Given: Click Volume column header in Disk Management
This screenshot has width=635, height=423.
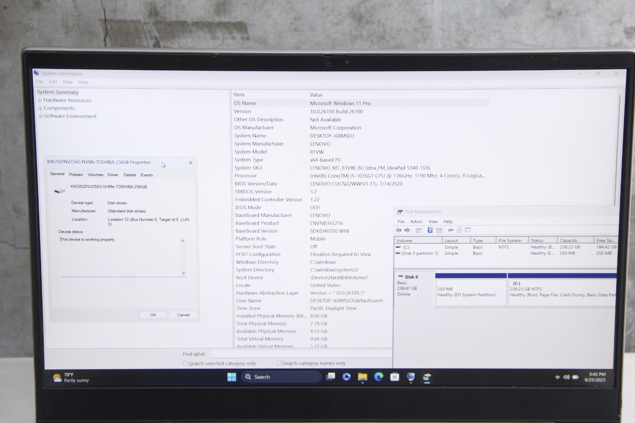Looking at the screenshot, I should [x=418, y=240].
